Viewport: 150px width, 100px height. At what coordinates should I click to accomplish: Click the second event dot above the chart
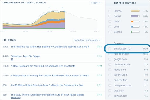tap(62, 8)
